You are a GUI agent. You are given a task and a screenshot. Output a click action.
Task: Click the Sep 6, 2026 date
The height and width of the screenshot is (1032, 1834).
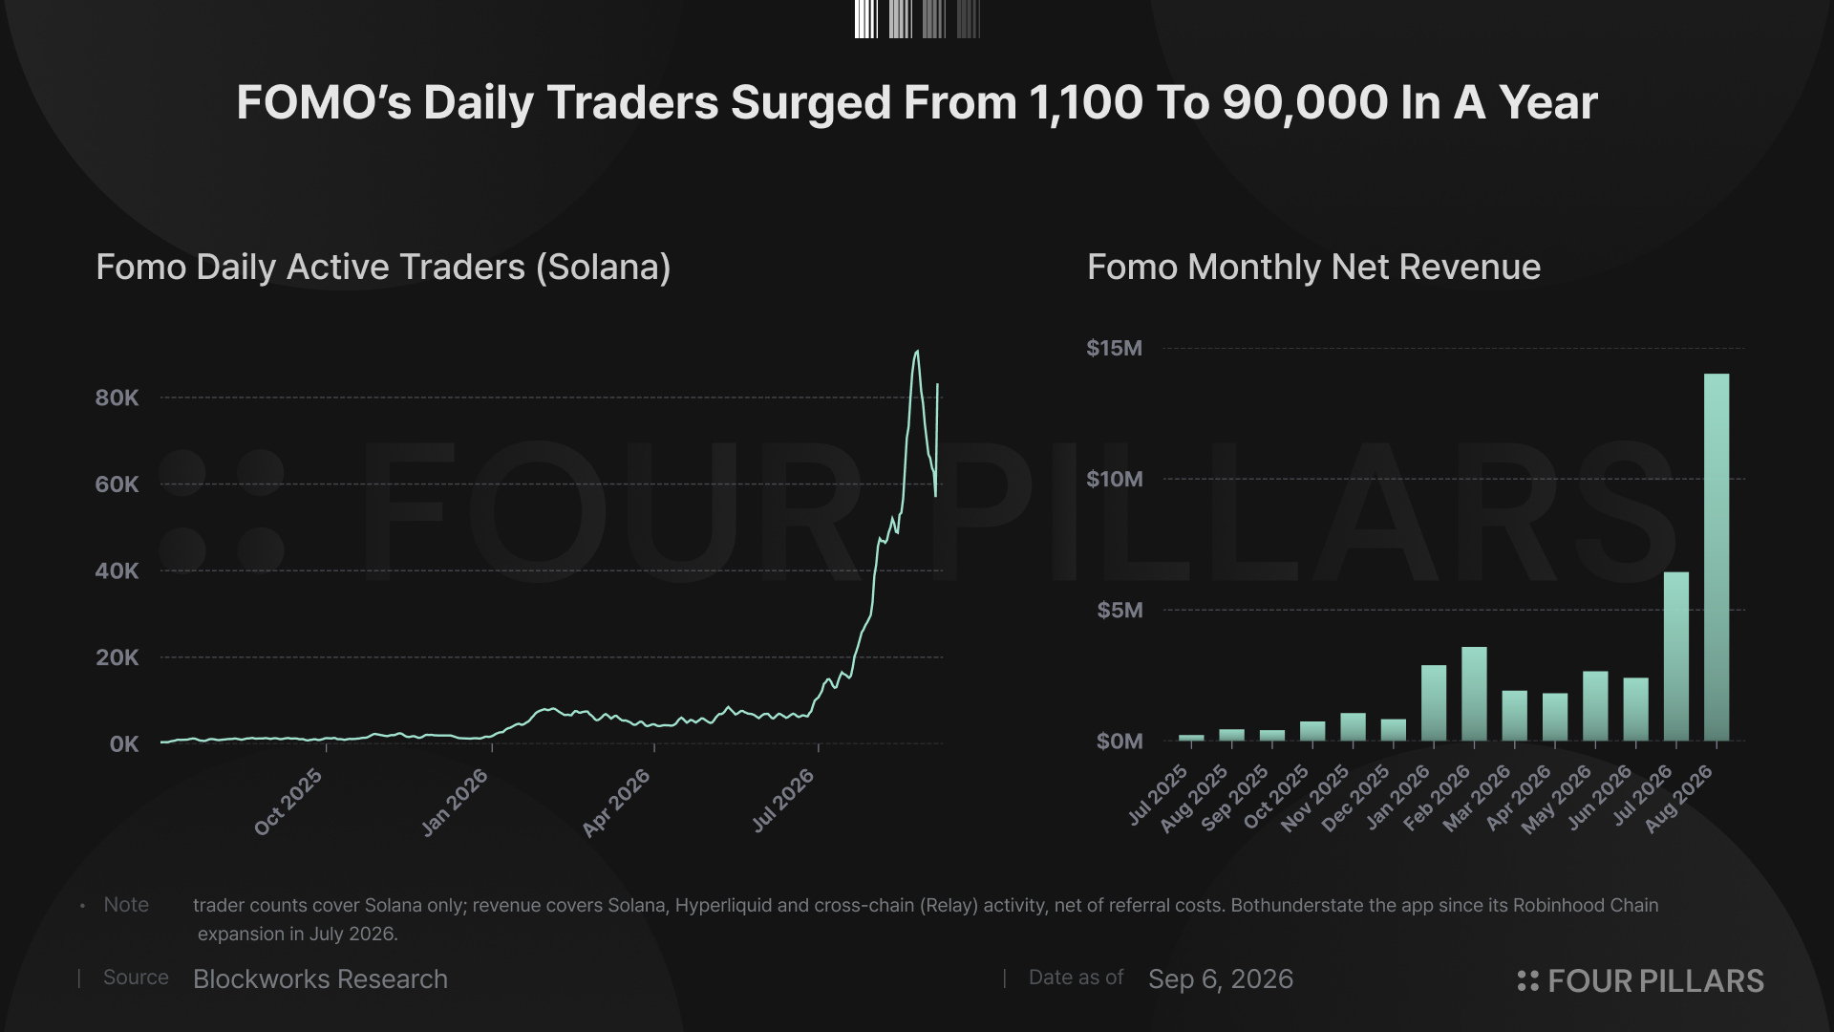point(1221,978)
